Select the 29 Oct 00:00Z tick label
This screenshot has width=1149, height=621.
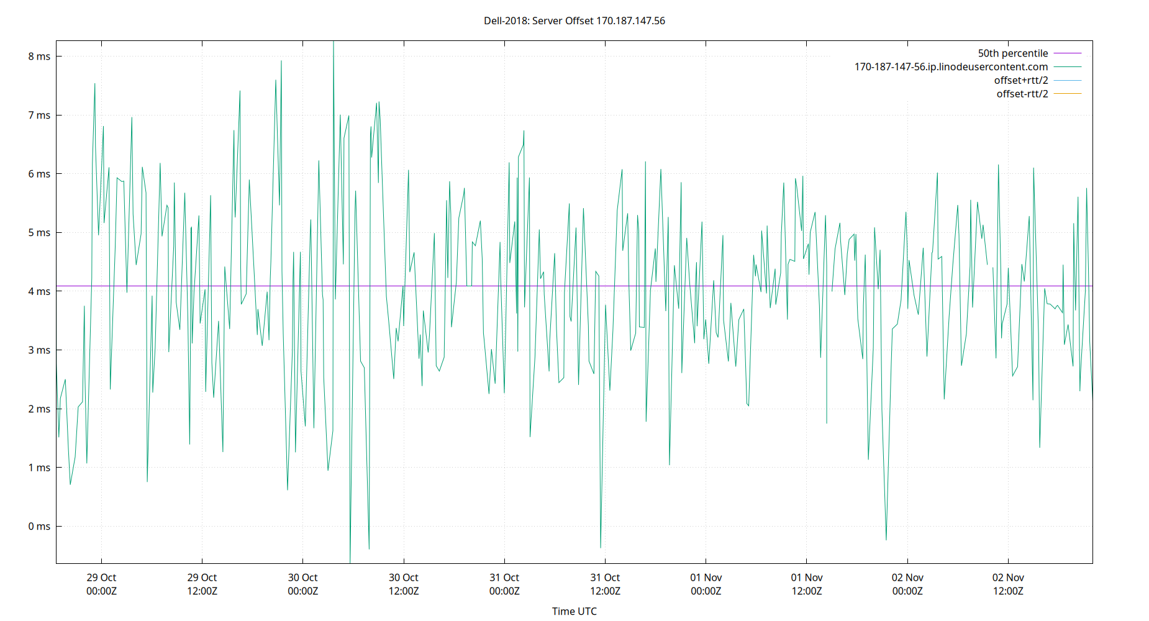pos(101,584)
